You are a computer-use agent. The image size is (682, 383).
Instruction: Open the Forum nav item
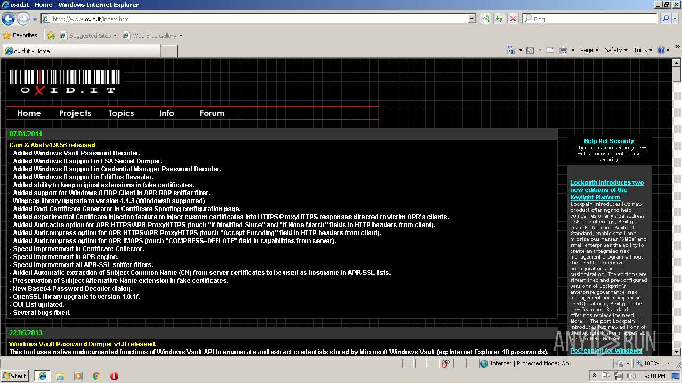212,113
